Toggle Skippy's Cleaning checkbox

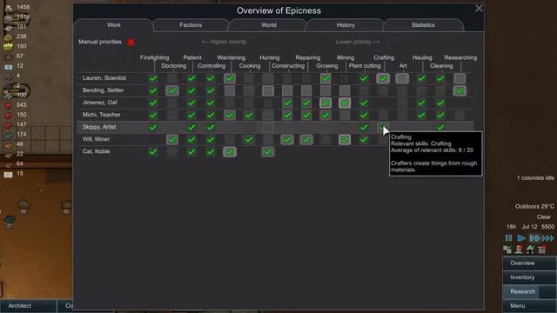tap(440, 128)
